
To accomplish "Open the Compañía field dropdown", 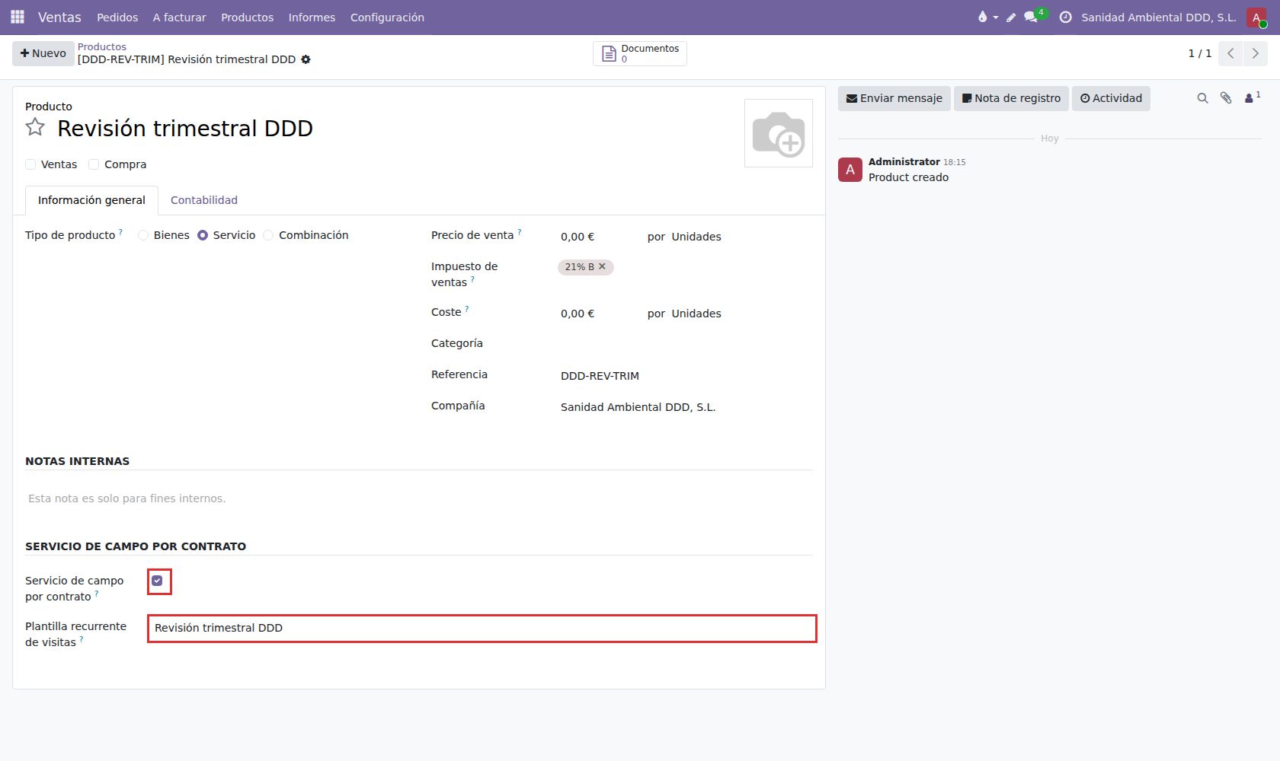I will click(x=686, y=407).
